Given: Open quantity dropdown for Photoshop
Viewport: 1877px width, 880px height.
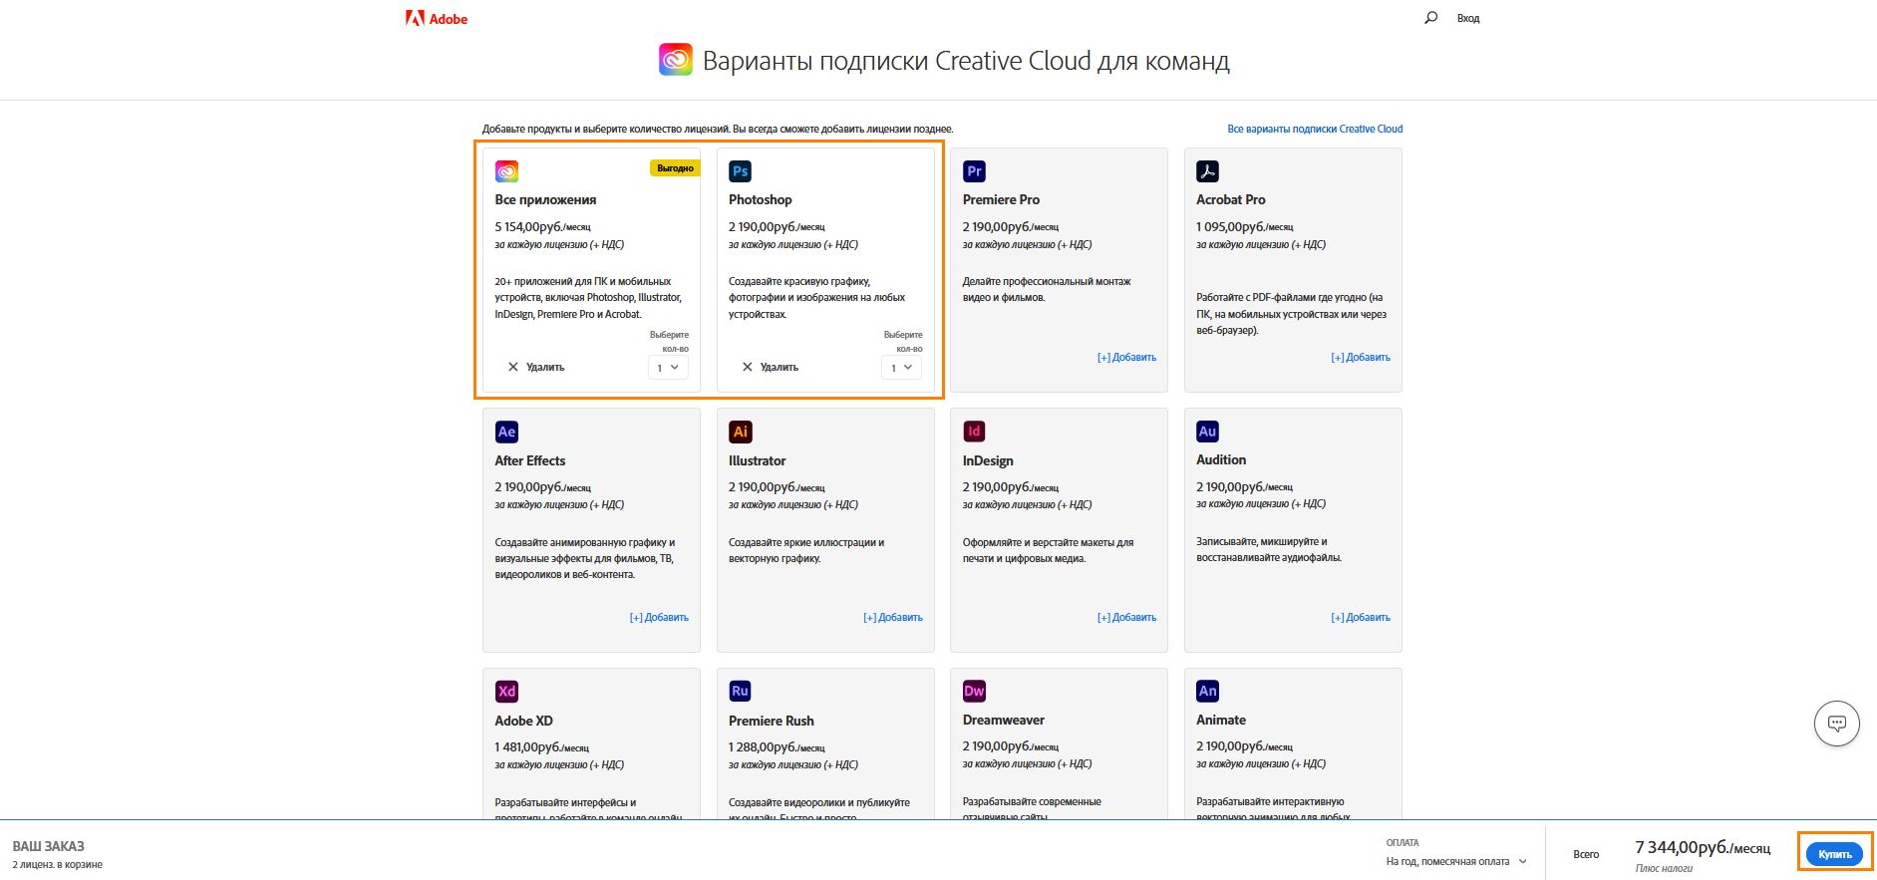Looking at the screenshot, I should [901, 368].
